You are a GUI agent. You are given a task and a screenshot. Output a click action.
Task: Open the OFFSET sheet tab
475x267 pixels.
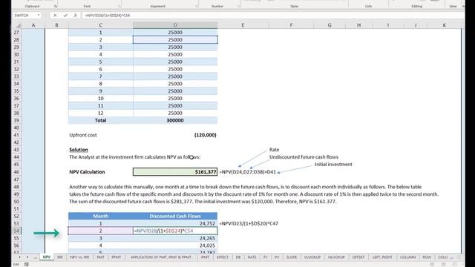(358, 257)
